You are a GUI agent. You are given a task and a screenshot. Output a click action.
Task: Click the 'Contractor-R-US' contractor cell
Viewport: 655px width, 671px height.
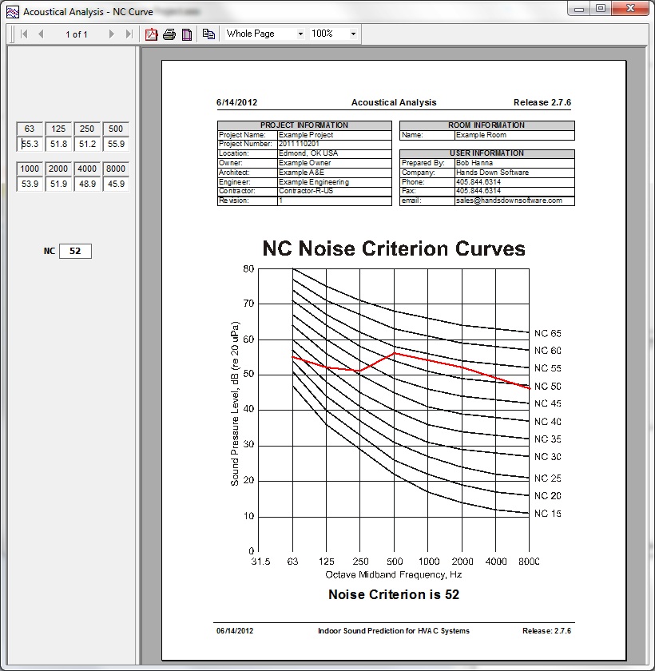pos(335,191)
